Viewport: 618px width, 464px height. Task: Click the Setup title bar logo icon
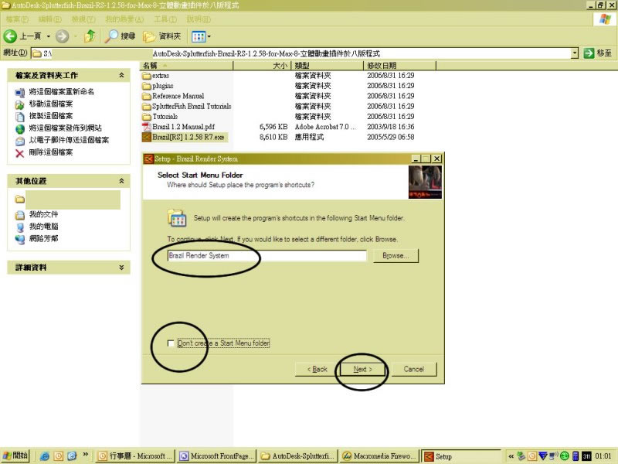click(x=148, y=159)
